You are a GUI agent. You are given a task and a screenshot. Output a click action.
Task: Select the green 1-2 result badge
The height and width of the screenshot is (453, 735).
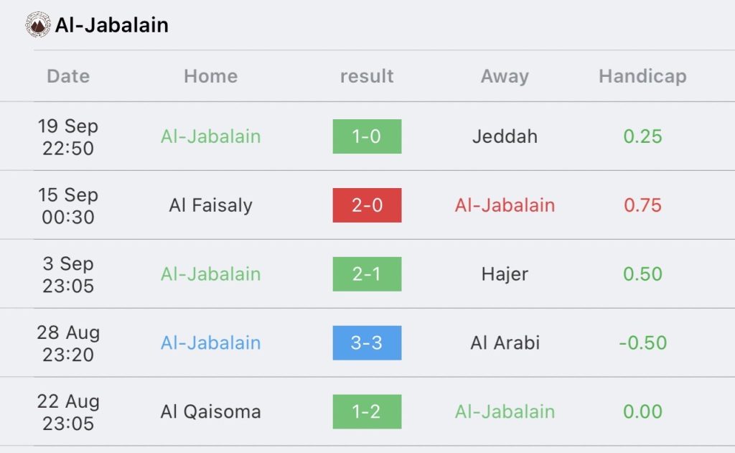[367, 412]
